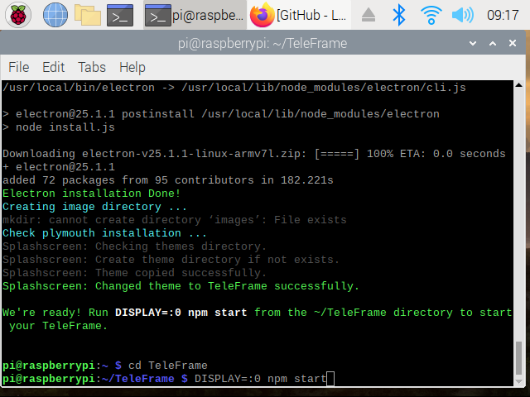Click the eject media tray icon
This screenshot has height=397, width=530.
pos(368,15)
